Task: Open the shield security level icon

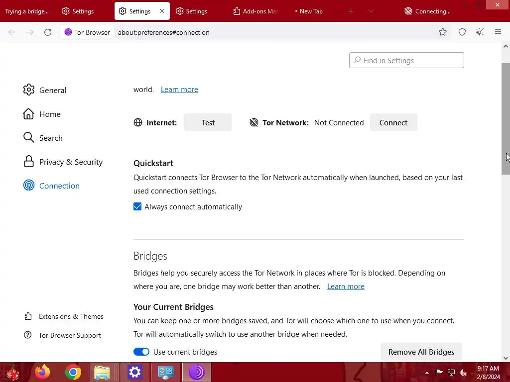Action: pyautogui.click(x=462, y=32)
